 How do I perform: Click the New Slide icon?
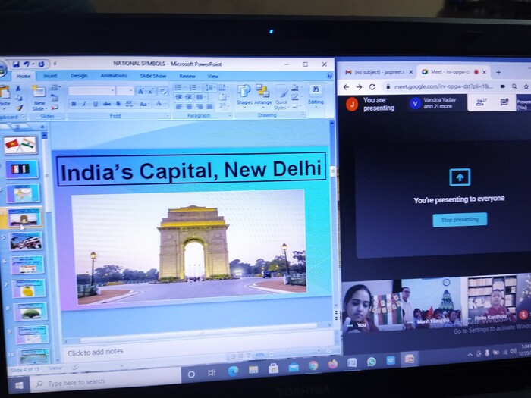tap(38, 92)
